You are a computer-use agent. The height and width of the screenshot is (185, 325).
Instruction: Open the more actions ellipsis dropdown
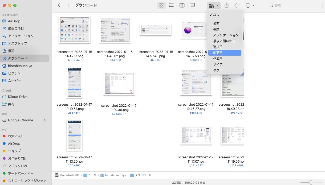tap(250, 5)
